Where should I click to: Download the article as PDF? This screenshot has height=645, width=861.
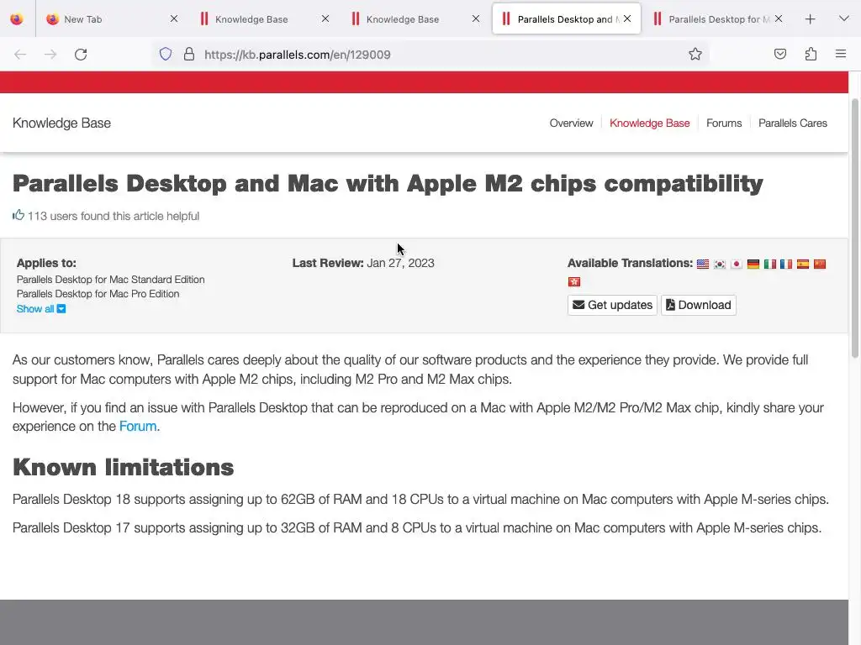(x=699, y=305)
